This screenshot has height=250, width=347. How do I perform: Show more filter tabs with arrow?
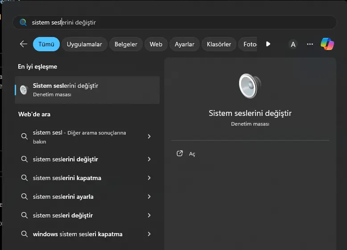coord(268,44)
